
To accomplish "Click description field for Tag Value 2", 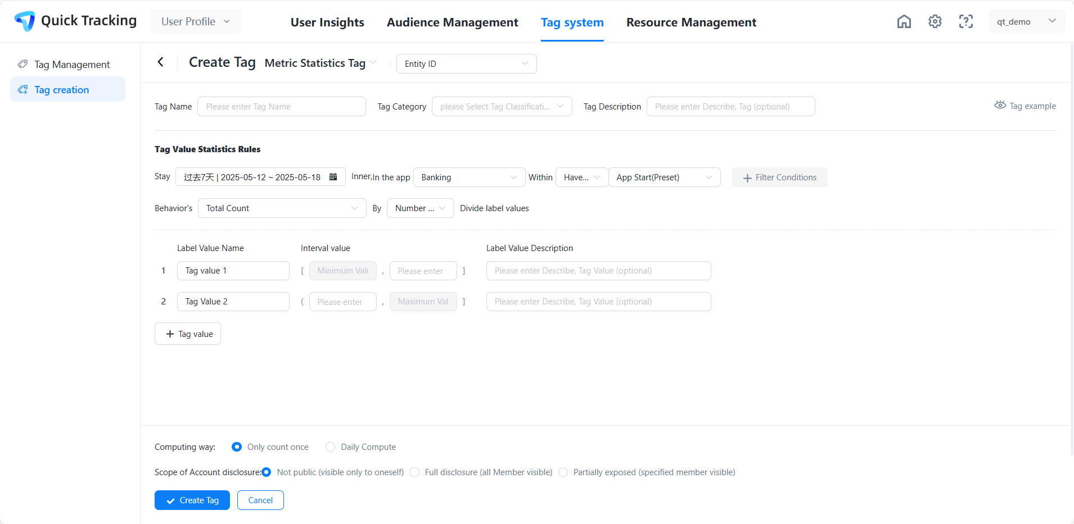I will [599, 302].
